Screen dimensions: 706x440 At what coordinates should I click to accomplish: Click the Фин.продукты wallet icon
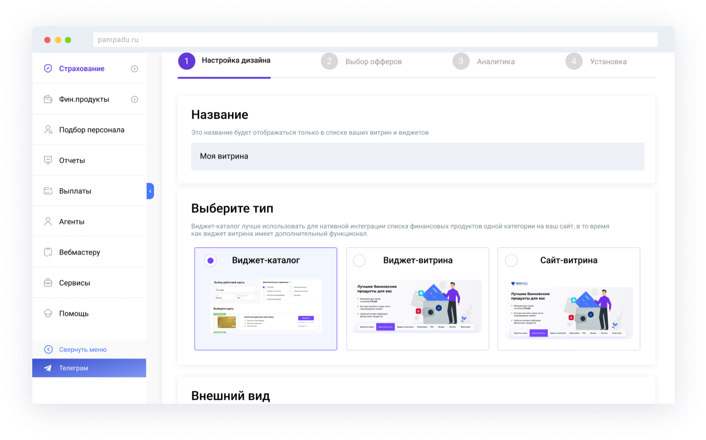click(47, 99)
